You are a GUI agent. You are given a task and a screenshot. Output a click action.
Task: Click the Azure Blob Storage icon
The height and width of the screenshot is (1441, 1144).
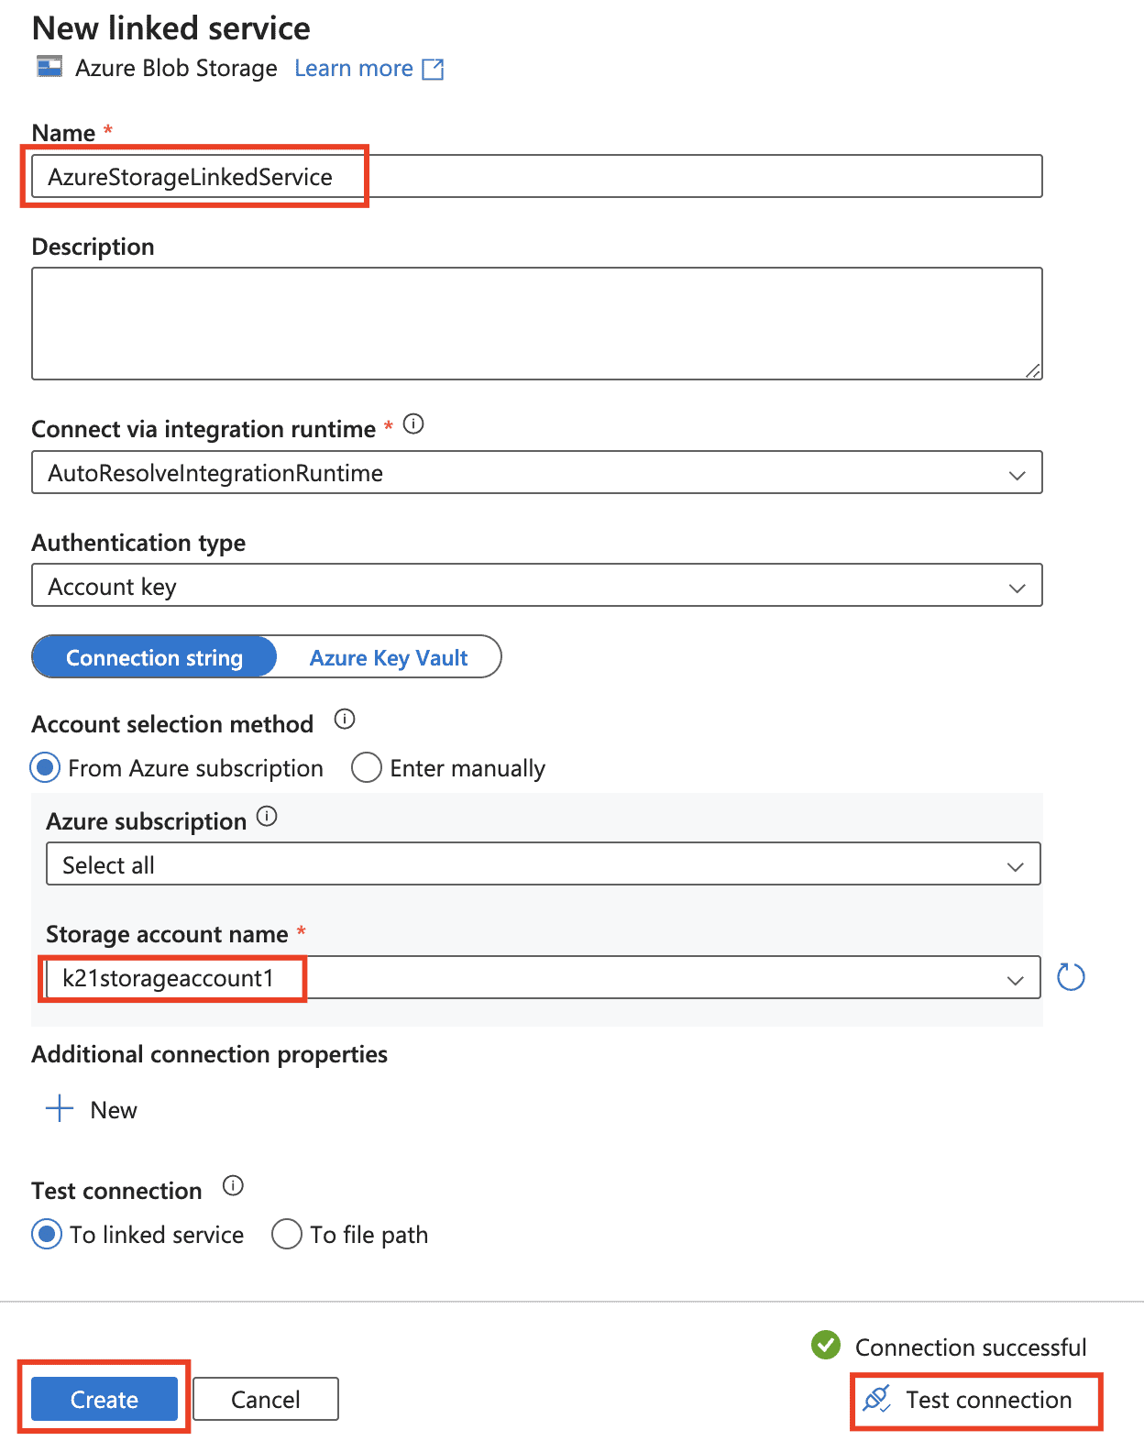(49, 67)
